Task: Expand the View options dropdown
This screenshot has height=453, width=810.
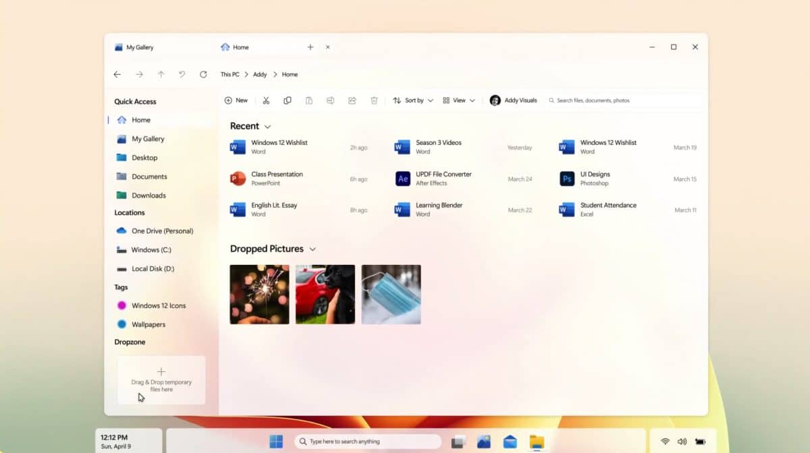Action: point(459,100)
